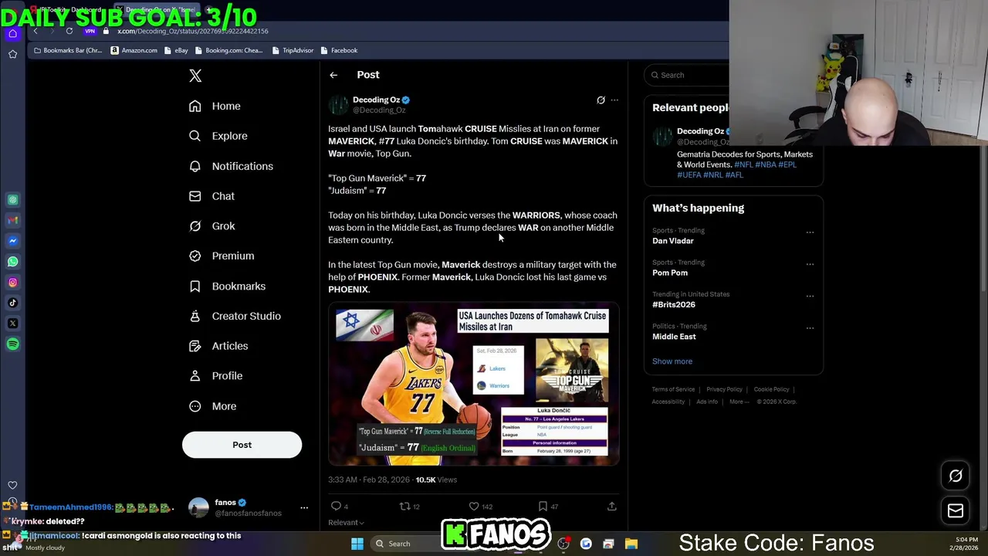Click the white Post button
Screen dimensions: 988x556
[x=242, y=445]
